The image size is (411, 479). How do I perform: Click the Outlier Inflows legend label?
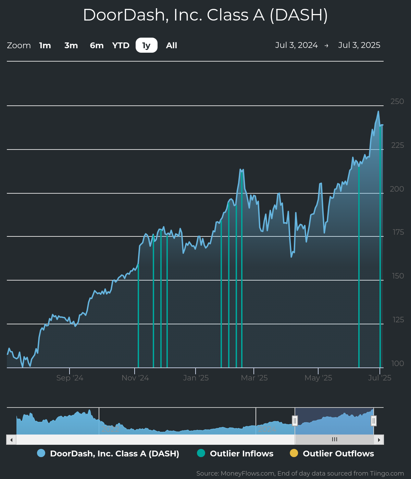tap(242, 454)
